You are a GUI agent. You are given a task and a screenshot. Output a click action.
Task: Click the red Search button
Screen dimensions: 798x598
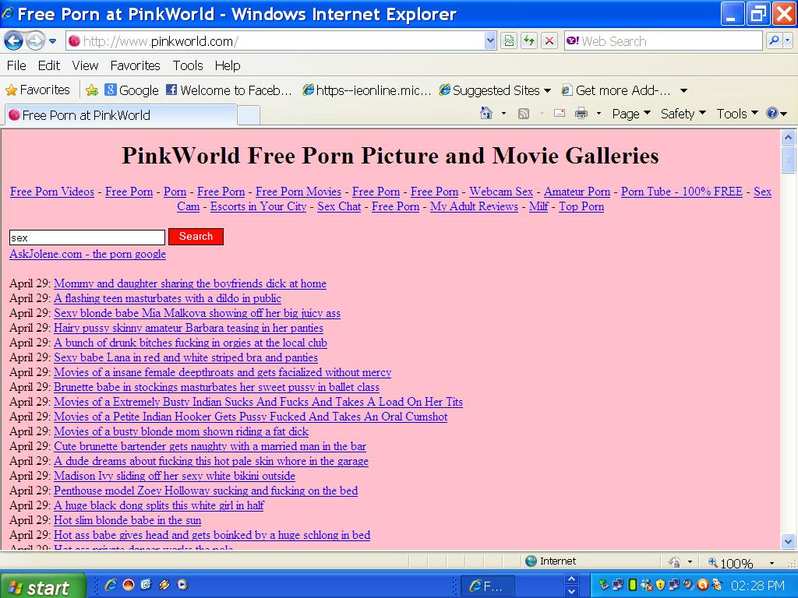[x=196, y=237]
